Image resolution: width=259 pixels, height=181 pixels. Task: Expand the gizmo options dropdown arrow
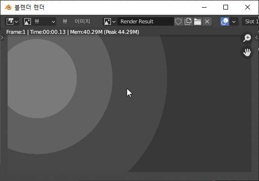point(234,21)
